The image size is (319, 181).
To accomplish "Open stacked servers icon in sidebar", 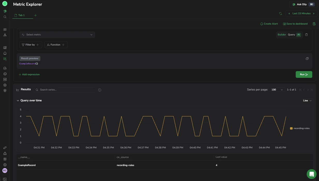I will click(5, 79).
